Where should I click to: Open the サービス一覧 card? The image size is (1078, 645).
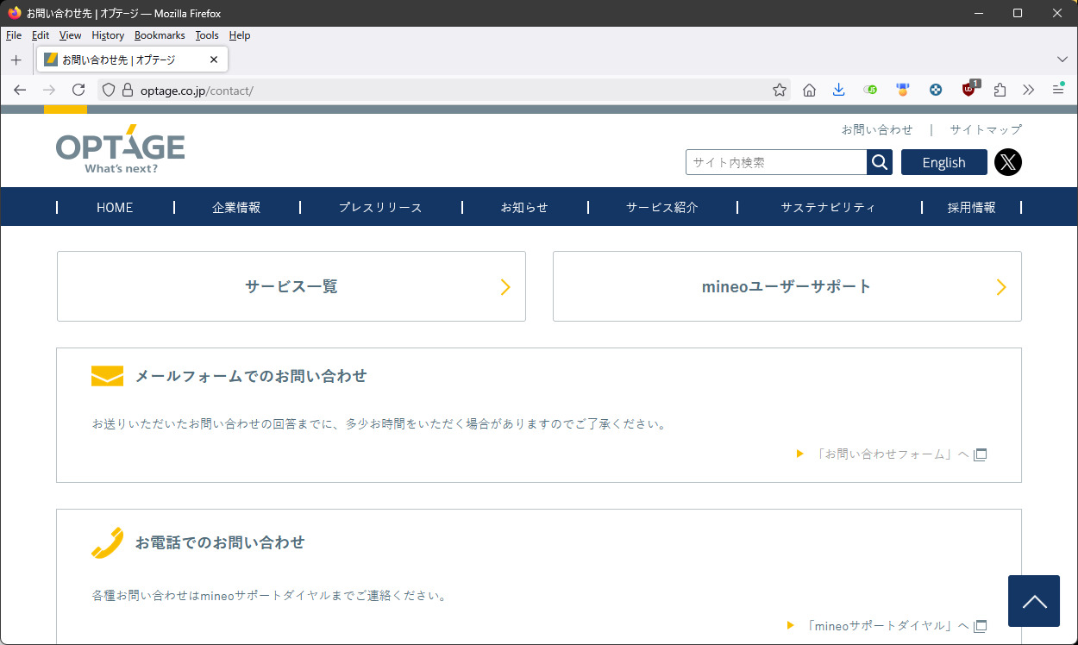(291, 286)
